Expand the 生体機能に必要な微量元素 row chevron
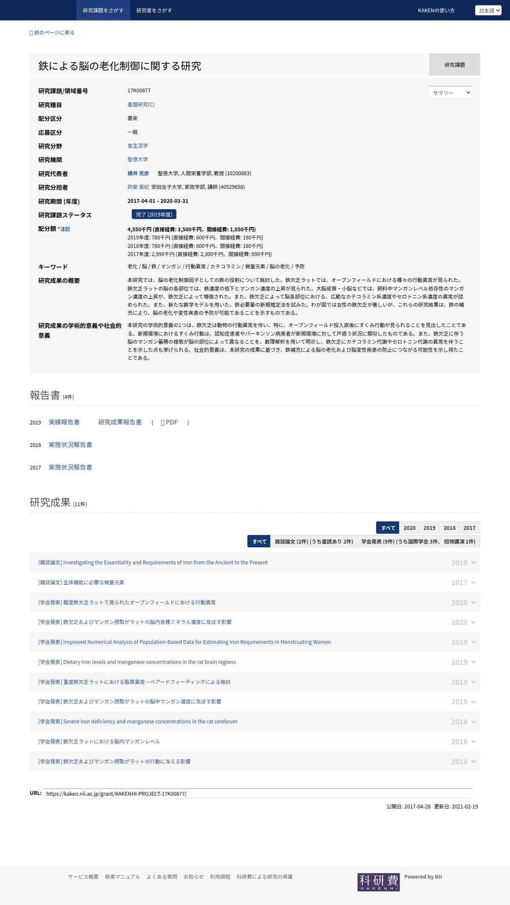This screenshot has width=510, height=905. coord(473,583)
